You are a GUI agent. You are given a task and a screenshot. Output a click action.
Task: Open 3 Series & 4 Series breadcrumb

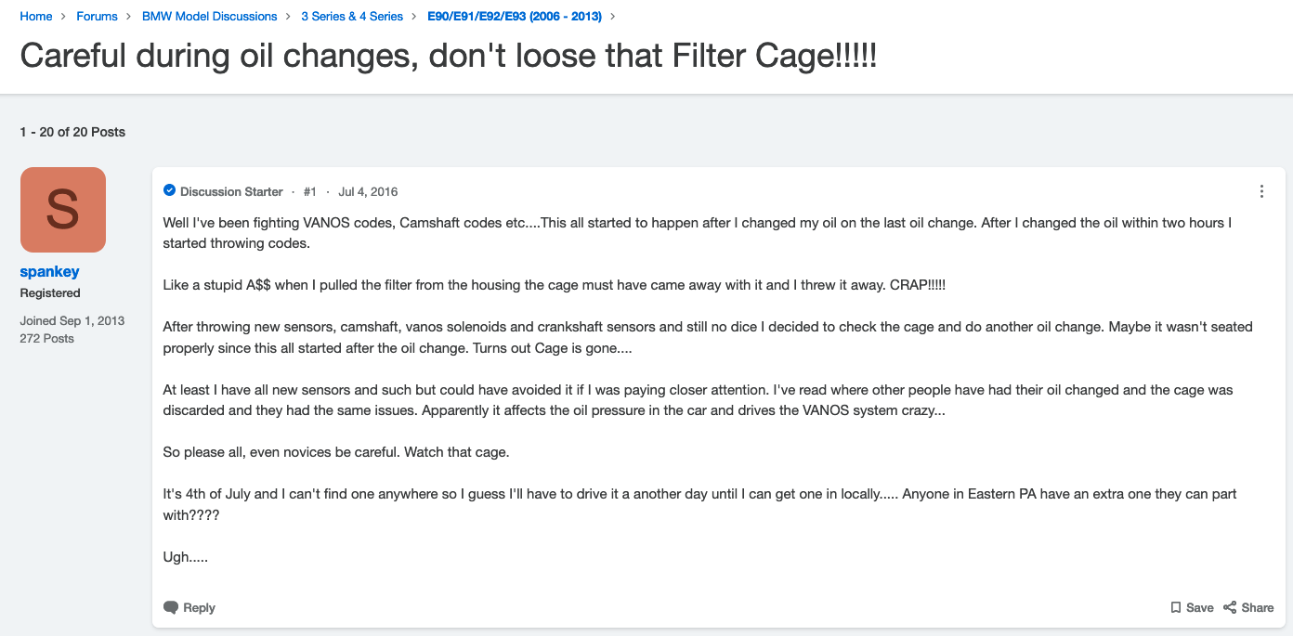point(352,16)
